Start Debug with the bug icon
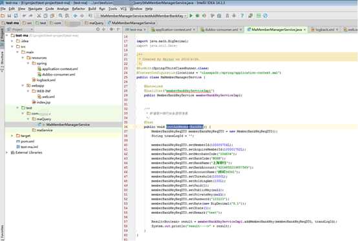The height and width of the screenshot is (241, 358). [x=198, y=16]
